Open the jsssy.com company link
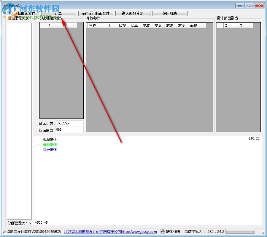 pyautogui.click(x=110, y=232)
